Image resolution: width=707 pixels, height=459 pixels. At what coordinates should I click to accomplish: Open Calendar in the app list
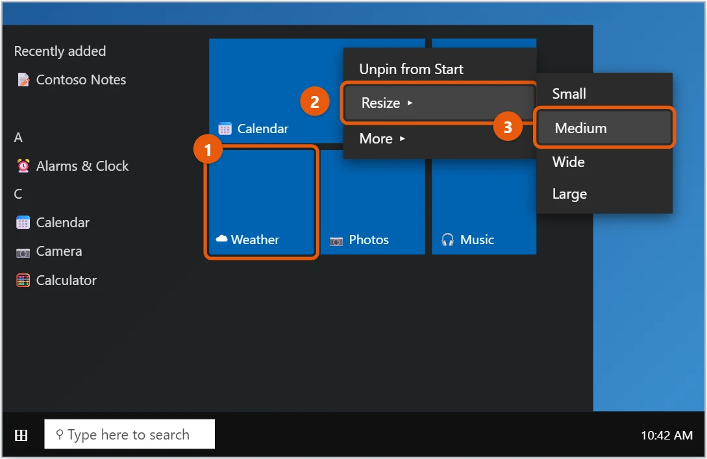click(53, 222)
